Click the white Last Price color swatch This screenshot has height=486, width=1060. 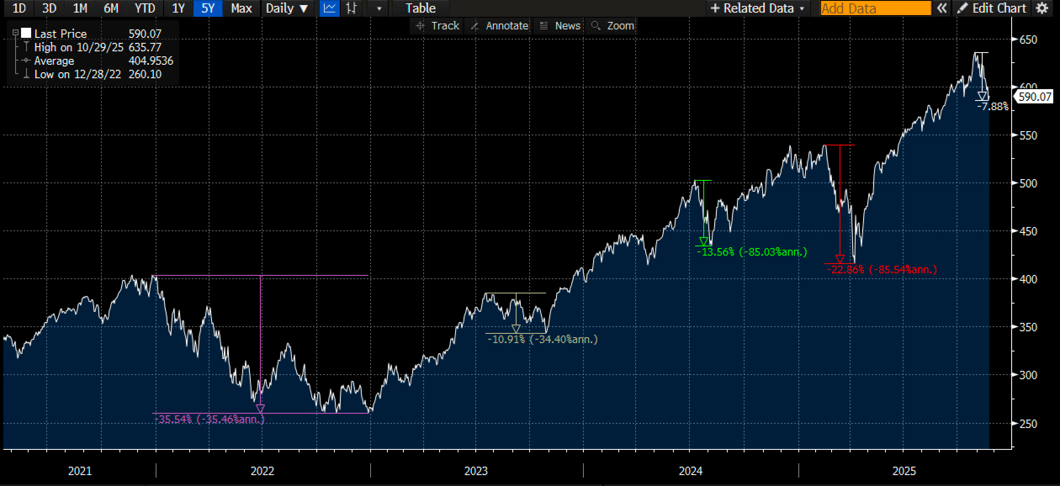click(x=26, y=33)
